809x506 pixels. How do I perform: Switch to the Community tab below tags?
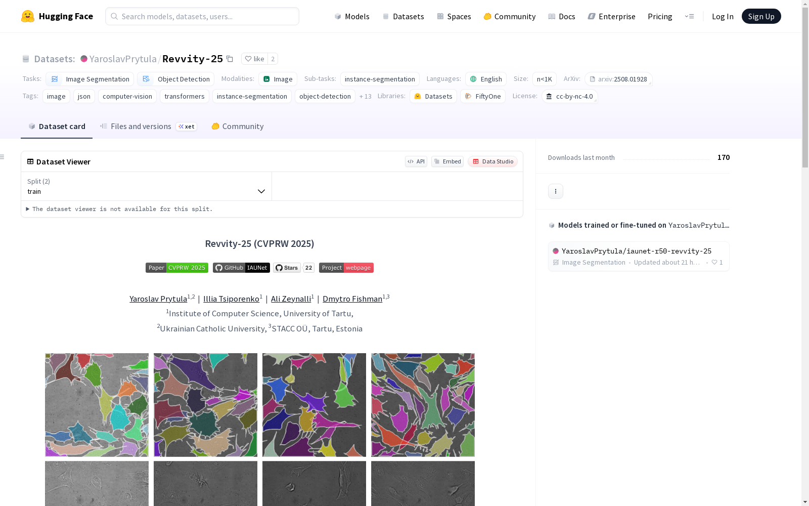(x=238, y=126)
